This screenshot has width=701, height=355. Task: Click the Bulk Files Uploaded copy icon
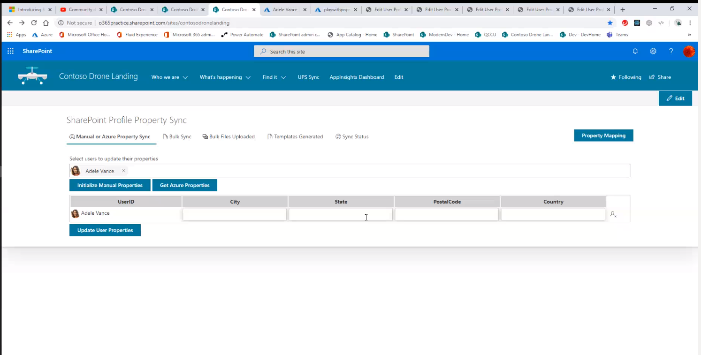pyautogui.click(x=205, y=136)
